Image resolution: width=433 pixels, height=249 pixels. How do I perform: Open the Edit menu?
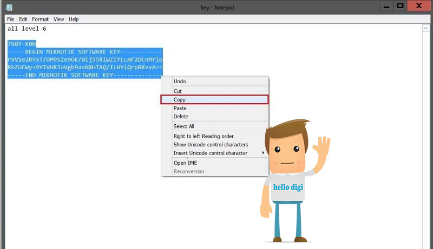pyautogui.click(x=23, y=19)
